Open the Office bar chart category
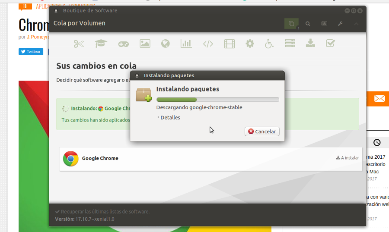This screenshot has width=389, height=232. pyautogui.click(x=186, y=44)
